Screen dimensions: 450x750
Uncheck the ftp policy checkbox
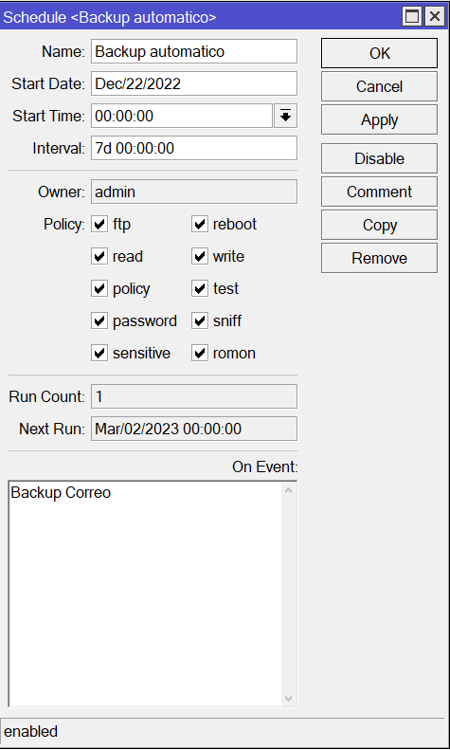tap(99, 224)
